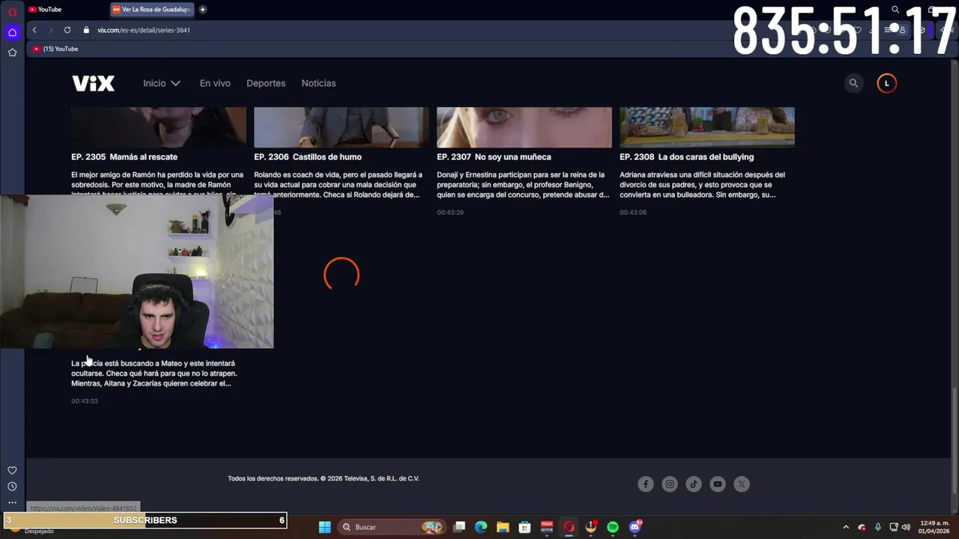Click the Windows taskbar Buscar search box
This screenshot has height=539, width=959.
[391, 527]
